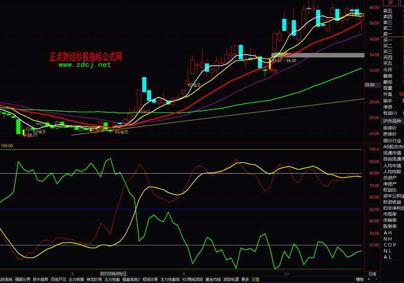This screenshot has height=283, width=404.
Task: Click the 强弱分界 indicator tab
Action: pos(23,279)
